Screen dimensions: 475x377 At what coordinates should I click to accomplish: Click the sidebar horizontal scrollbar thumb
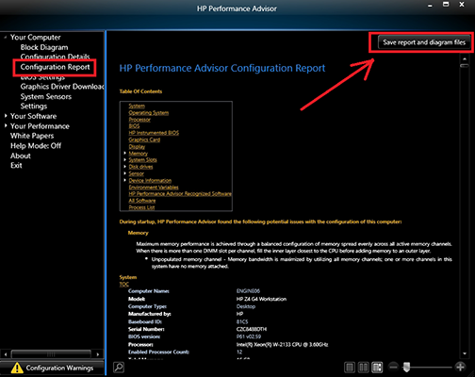click(51, 354)
